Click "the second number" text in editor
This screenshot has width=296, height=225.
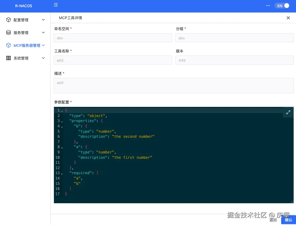pos(133,136)
